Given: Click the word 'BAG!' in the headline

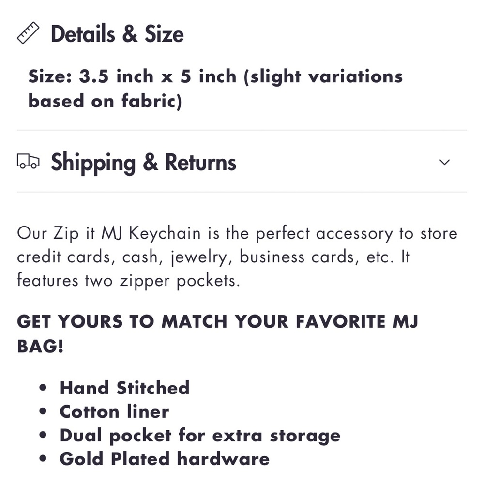Looking at the screenshot, I should point(40,346).
